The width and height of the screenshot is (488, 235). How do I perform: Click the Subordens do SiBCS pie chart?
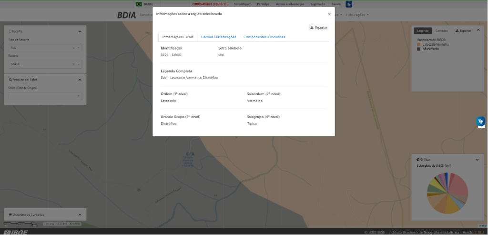[447, 193]
